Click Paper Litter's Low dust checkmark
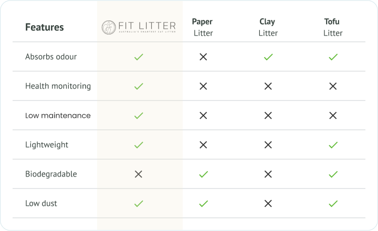This screenshot has height=231, width=378. [203, 203]
